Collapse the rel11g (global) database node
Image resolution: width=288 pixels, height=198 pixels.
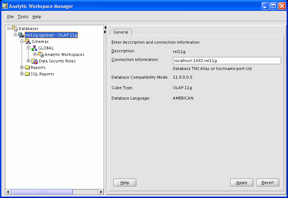click(x=15, y=35)
